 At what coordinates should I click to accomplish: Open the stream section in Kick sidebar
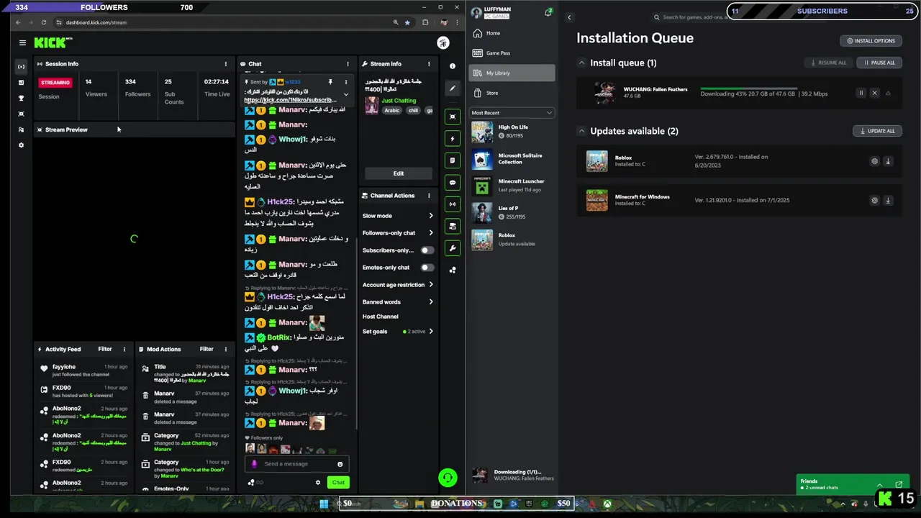21,66
